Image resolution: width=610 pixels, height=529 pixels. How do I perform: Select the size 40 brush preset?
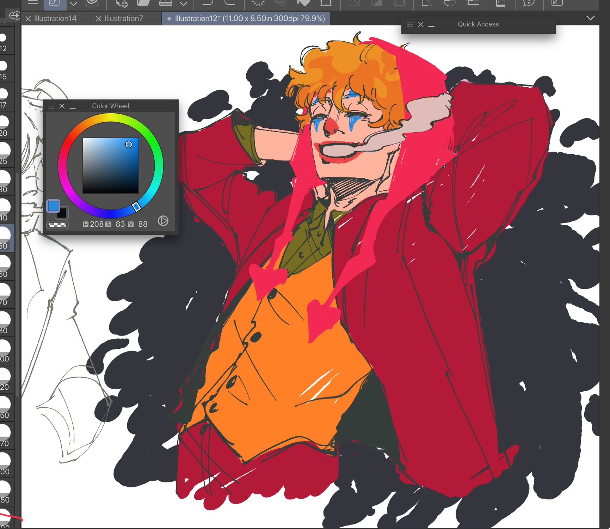(4, 211)
